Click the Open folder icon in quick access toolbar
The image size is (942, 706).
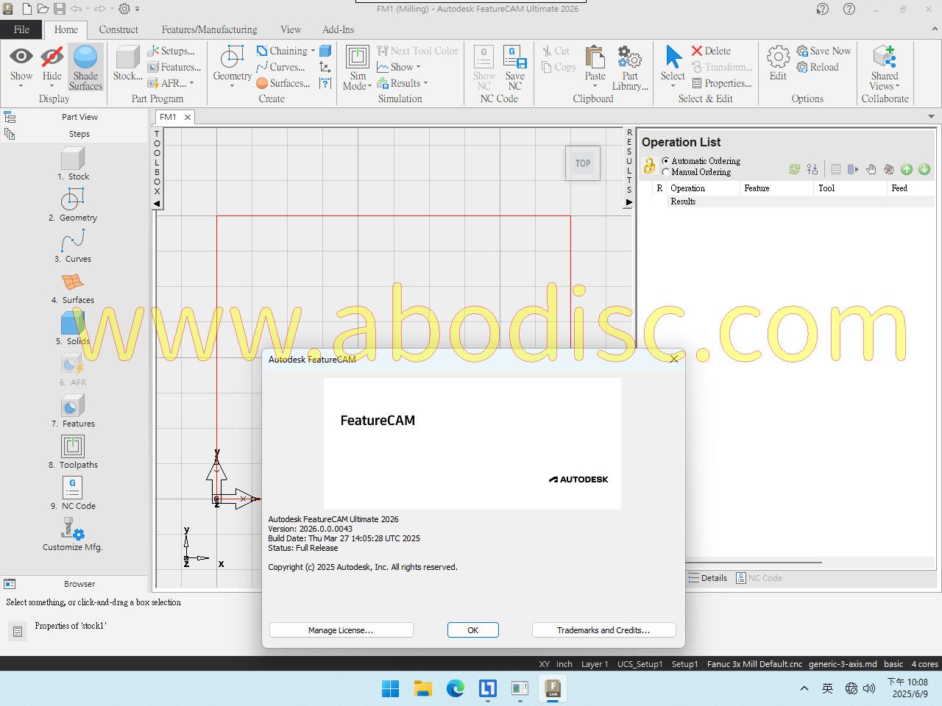point(43,9)
